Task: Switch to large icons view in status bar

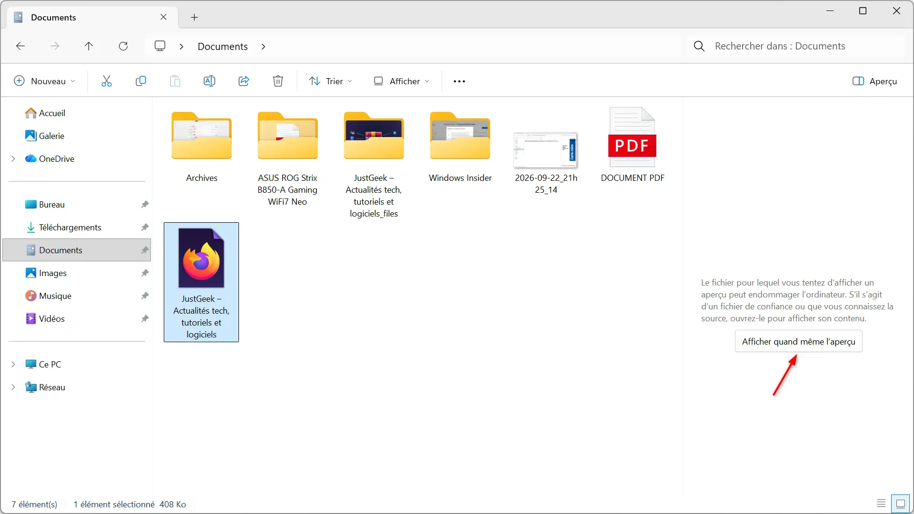Action: click(x=901, y=504)
